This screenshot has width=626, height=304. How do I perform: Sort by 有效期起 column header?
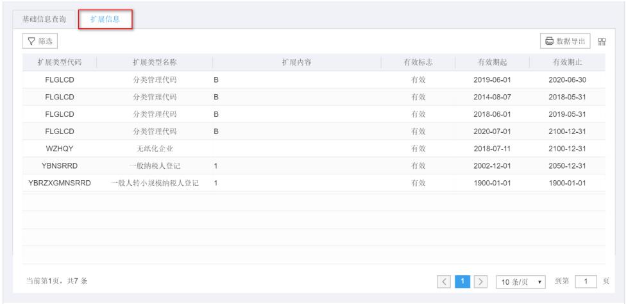[x=493, y=62]
